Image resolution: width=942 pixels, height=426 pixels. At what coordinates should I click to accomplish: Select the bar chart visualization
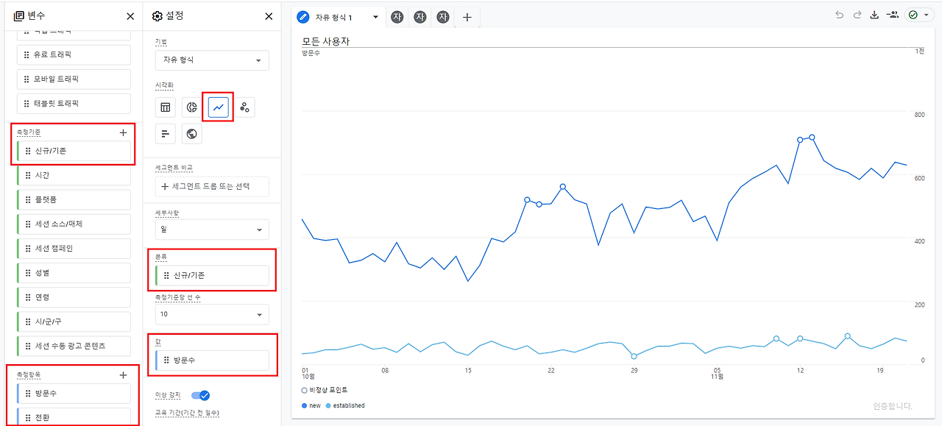[x=165, y=133]
